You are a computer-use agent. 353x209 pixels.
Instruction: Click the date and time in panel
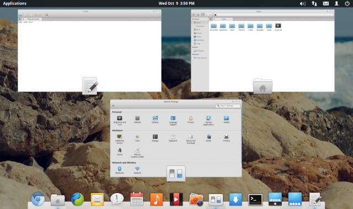tap(176, 3)
